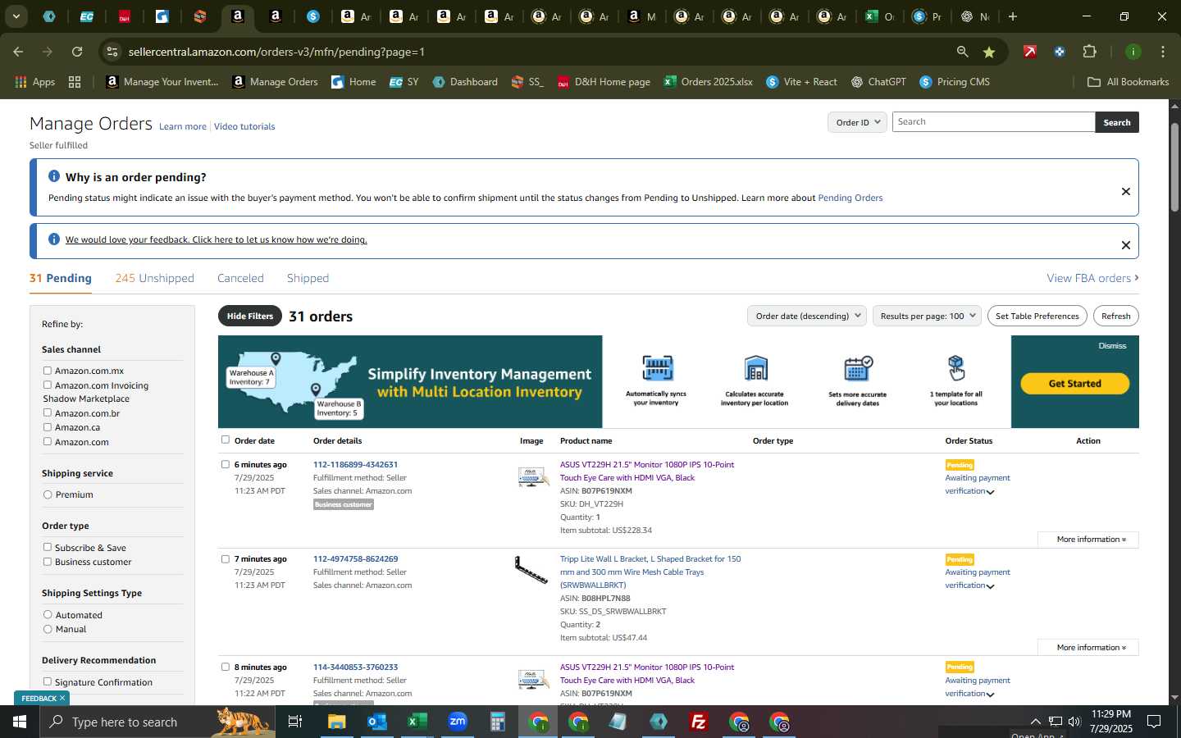Click the info icon beside 'Why is an order pending?'
Viewport: 1181px width, 738px height.
[x=54, y=176]
